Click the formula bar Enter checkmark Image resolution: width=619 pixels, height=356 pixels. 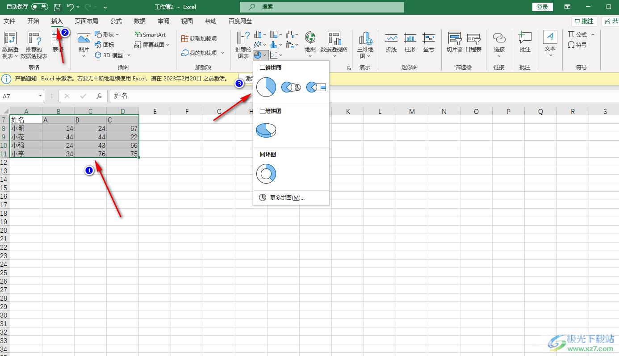click(83, 96)
